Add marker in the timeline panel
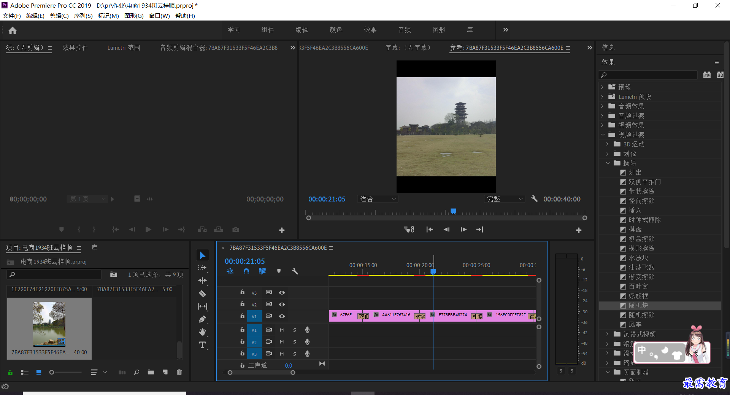This screenshot has height=395, width=730. (x=279, y=271)
